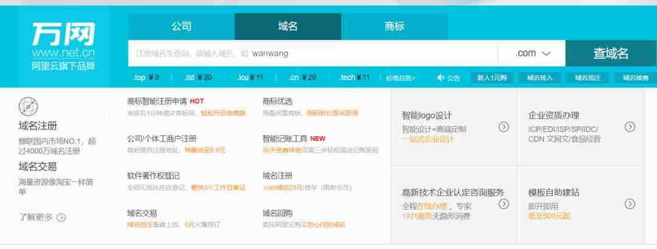Click the 域名转入 button
The image size is (657, 249).
point(540,77)
